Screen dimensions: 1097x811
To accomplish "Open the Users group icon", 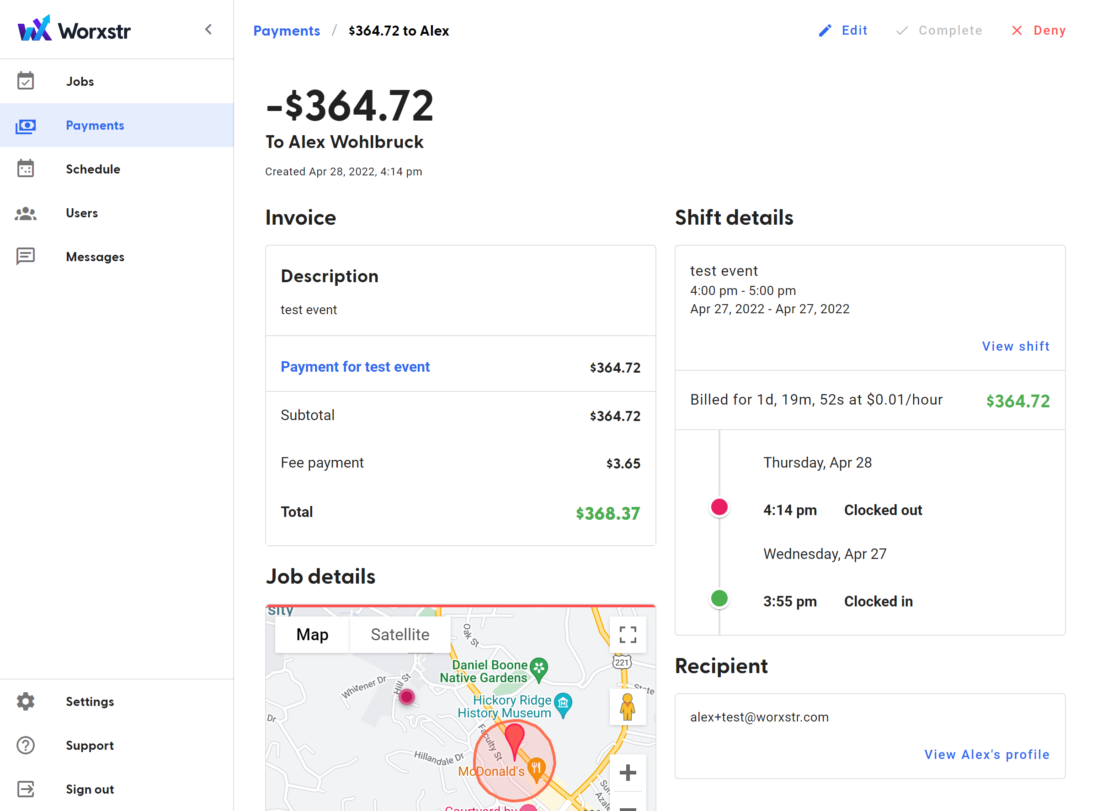I will (x=26, y=213).
